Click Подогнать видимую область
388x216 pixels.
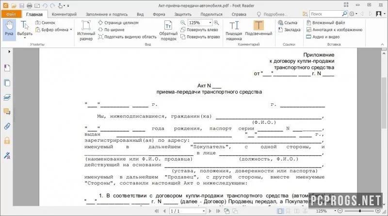click(128, 37)
